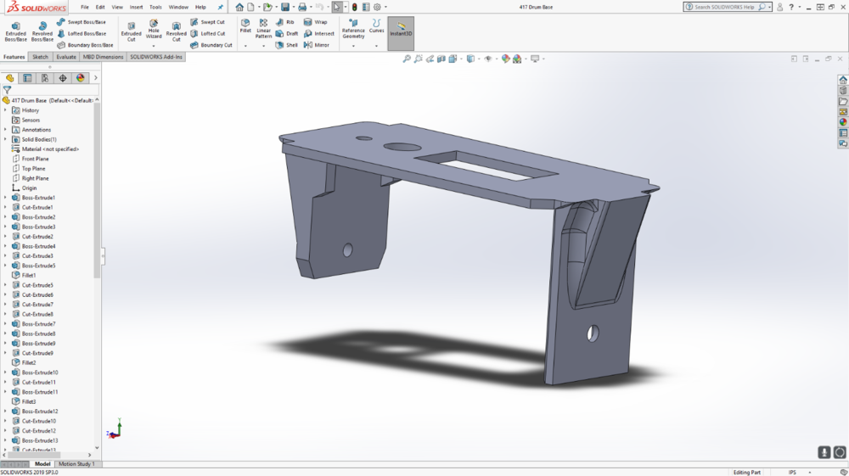Image resolution: width=849 pixels, height=476 pixels.
Task: Click the Shell feature icon
Action: click(286, 45)
